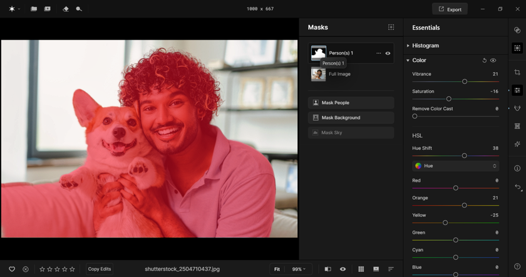This screenshot has height=277, width=526.
Task: Toggle visibility of Person(s) 1 mask
Action: [x=388, y=53]
